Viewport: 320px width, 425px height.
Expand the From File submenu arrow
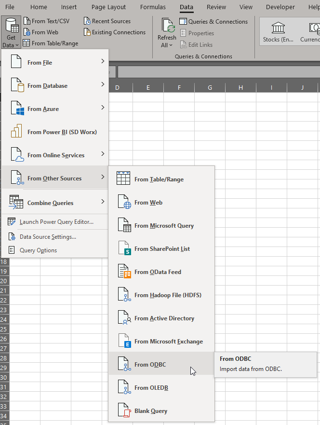click(x=103, y=61)
